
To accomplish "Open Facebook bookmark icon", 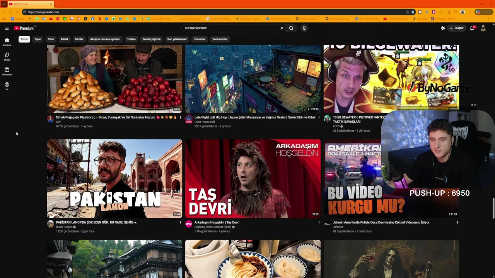I will (92, 19).
